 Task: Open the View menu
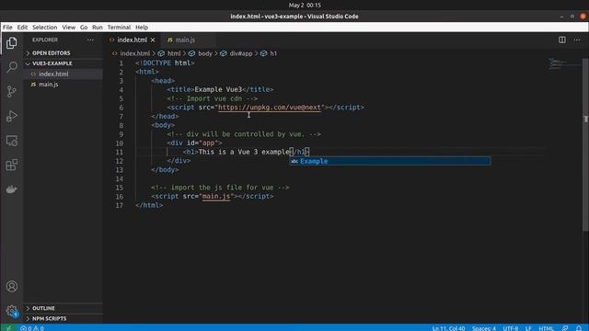coord(69,28)
